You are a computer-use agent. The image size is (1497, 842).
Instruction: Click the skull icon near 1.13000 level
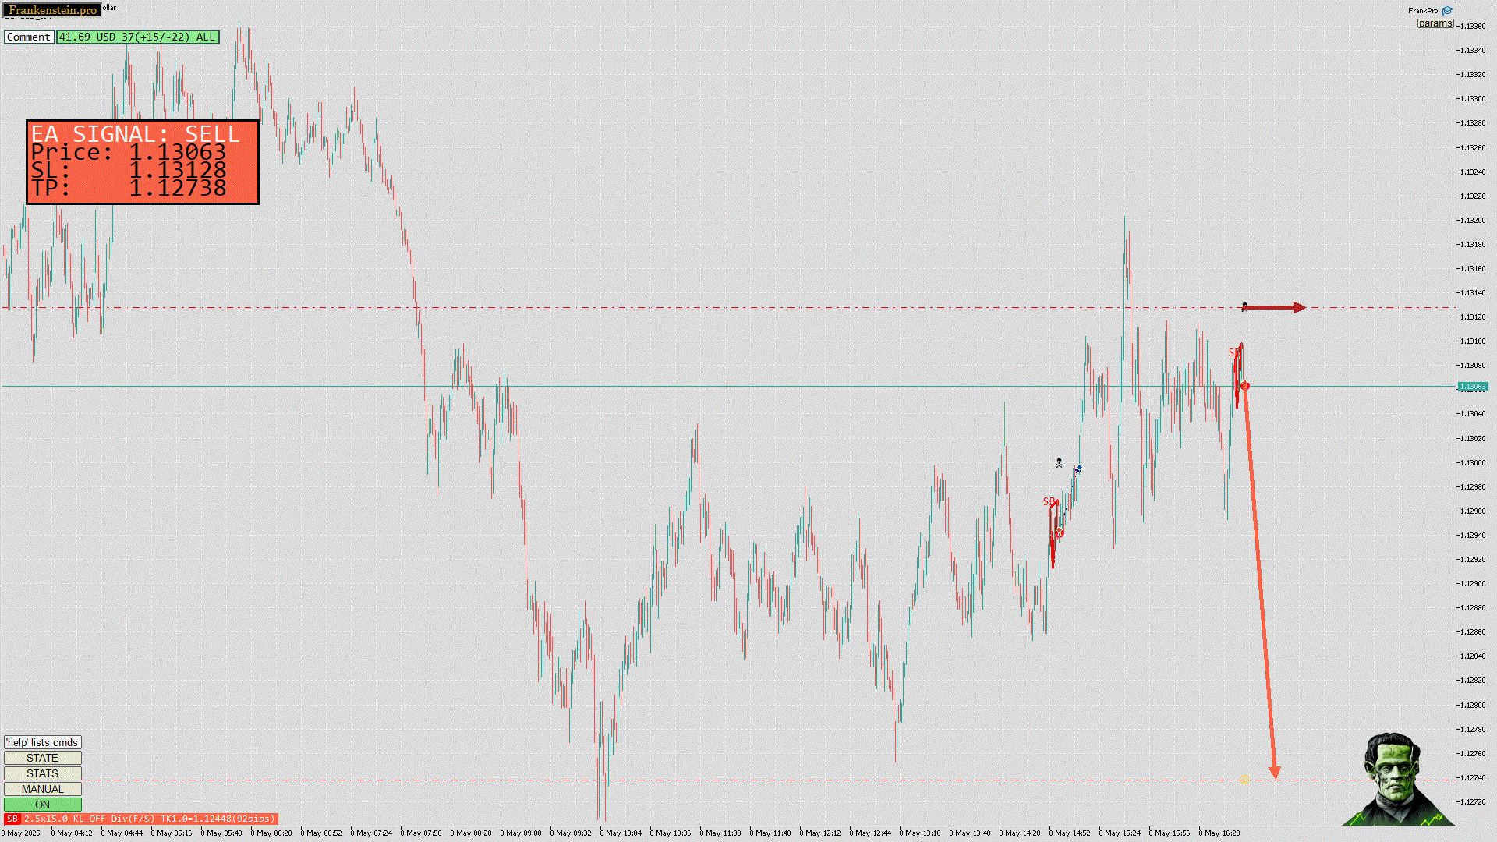[x=1059, y=463]
